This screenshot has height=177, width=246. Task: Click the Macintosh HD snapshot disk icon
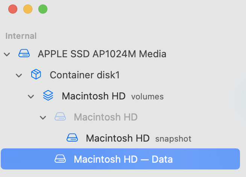(72, 138)
